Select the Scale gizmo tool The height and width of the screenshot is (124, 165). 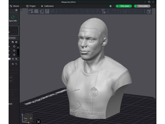[x=71, y=11]
